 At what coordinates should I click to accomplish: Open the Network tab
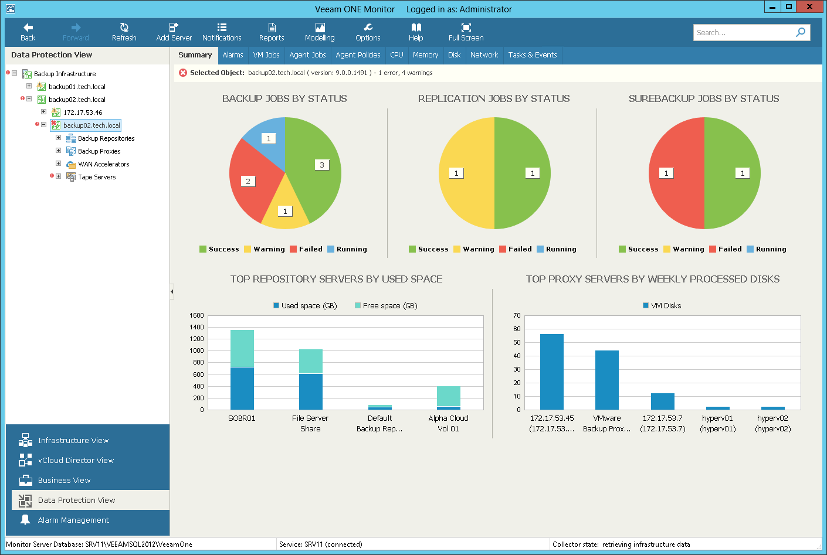[484, 55]
